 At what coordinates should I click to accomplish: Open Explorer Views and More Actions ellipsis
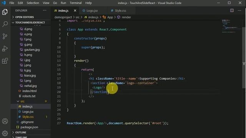coord(45,10)
